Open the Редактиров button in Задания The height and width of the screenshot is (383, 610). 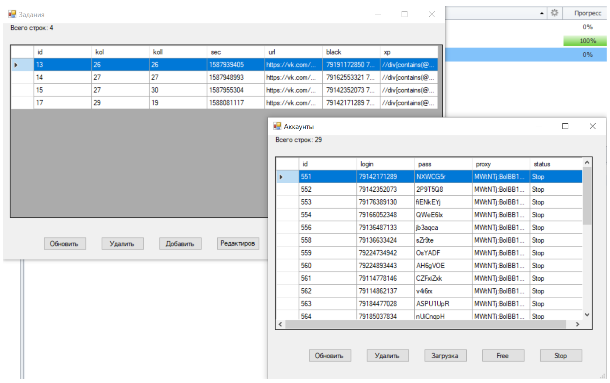pos(238,243)
